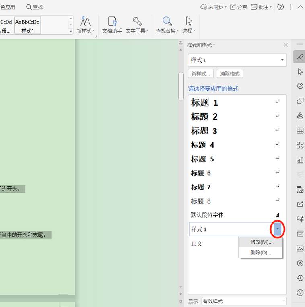Viewport: 305px width, 307px height.
Task: Apply the 标题 3 style
Action: [237, 131]
